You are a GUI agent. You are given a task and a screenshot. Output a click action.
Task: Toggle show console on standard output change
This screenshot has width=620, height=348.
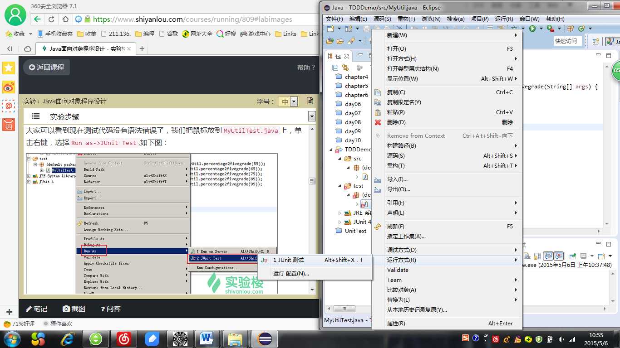[x=548, y=256]
